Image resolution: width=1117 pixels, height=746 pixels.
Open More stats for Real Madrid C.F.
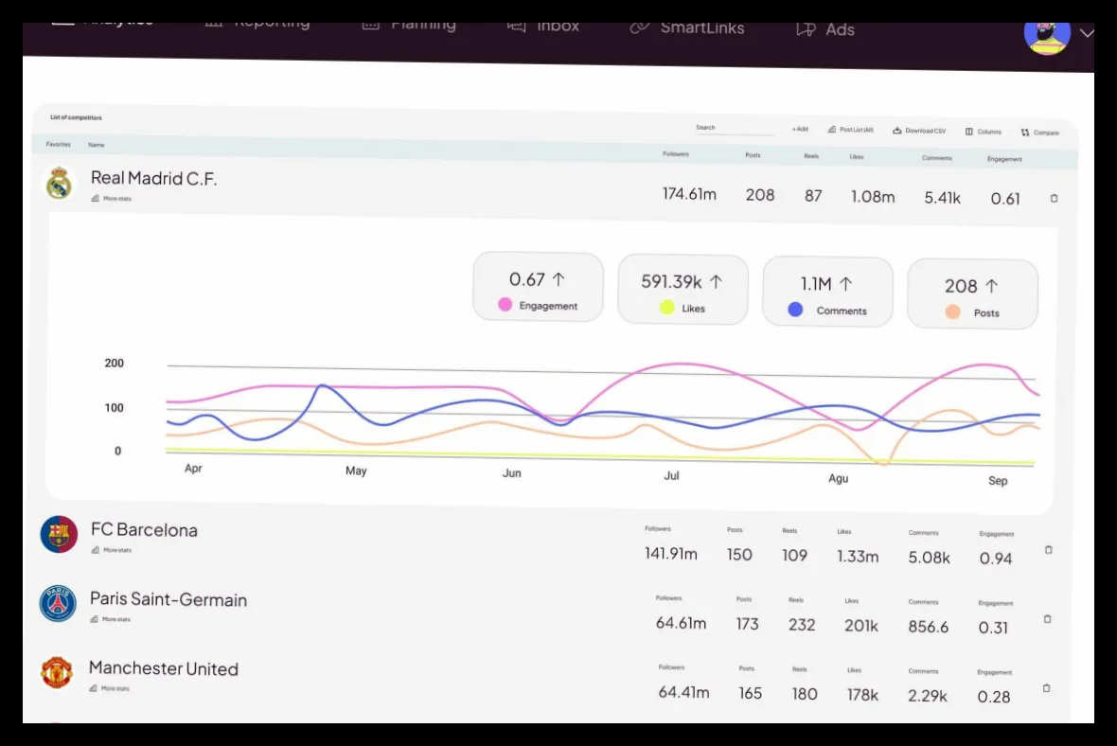tap(111, 199)
